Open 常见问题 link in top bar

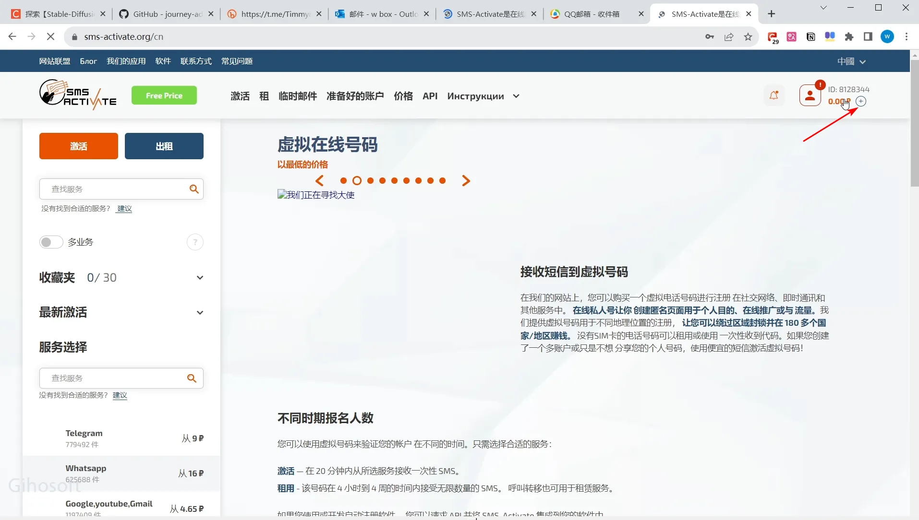(x=237, y=61)
